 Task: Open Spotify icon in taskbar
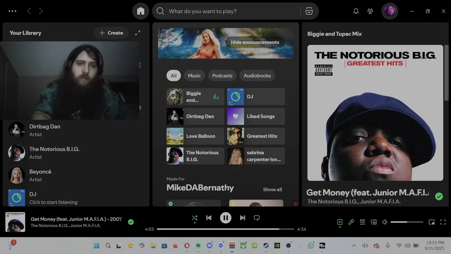pyautogui.click(x=198, y=246)
